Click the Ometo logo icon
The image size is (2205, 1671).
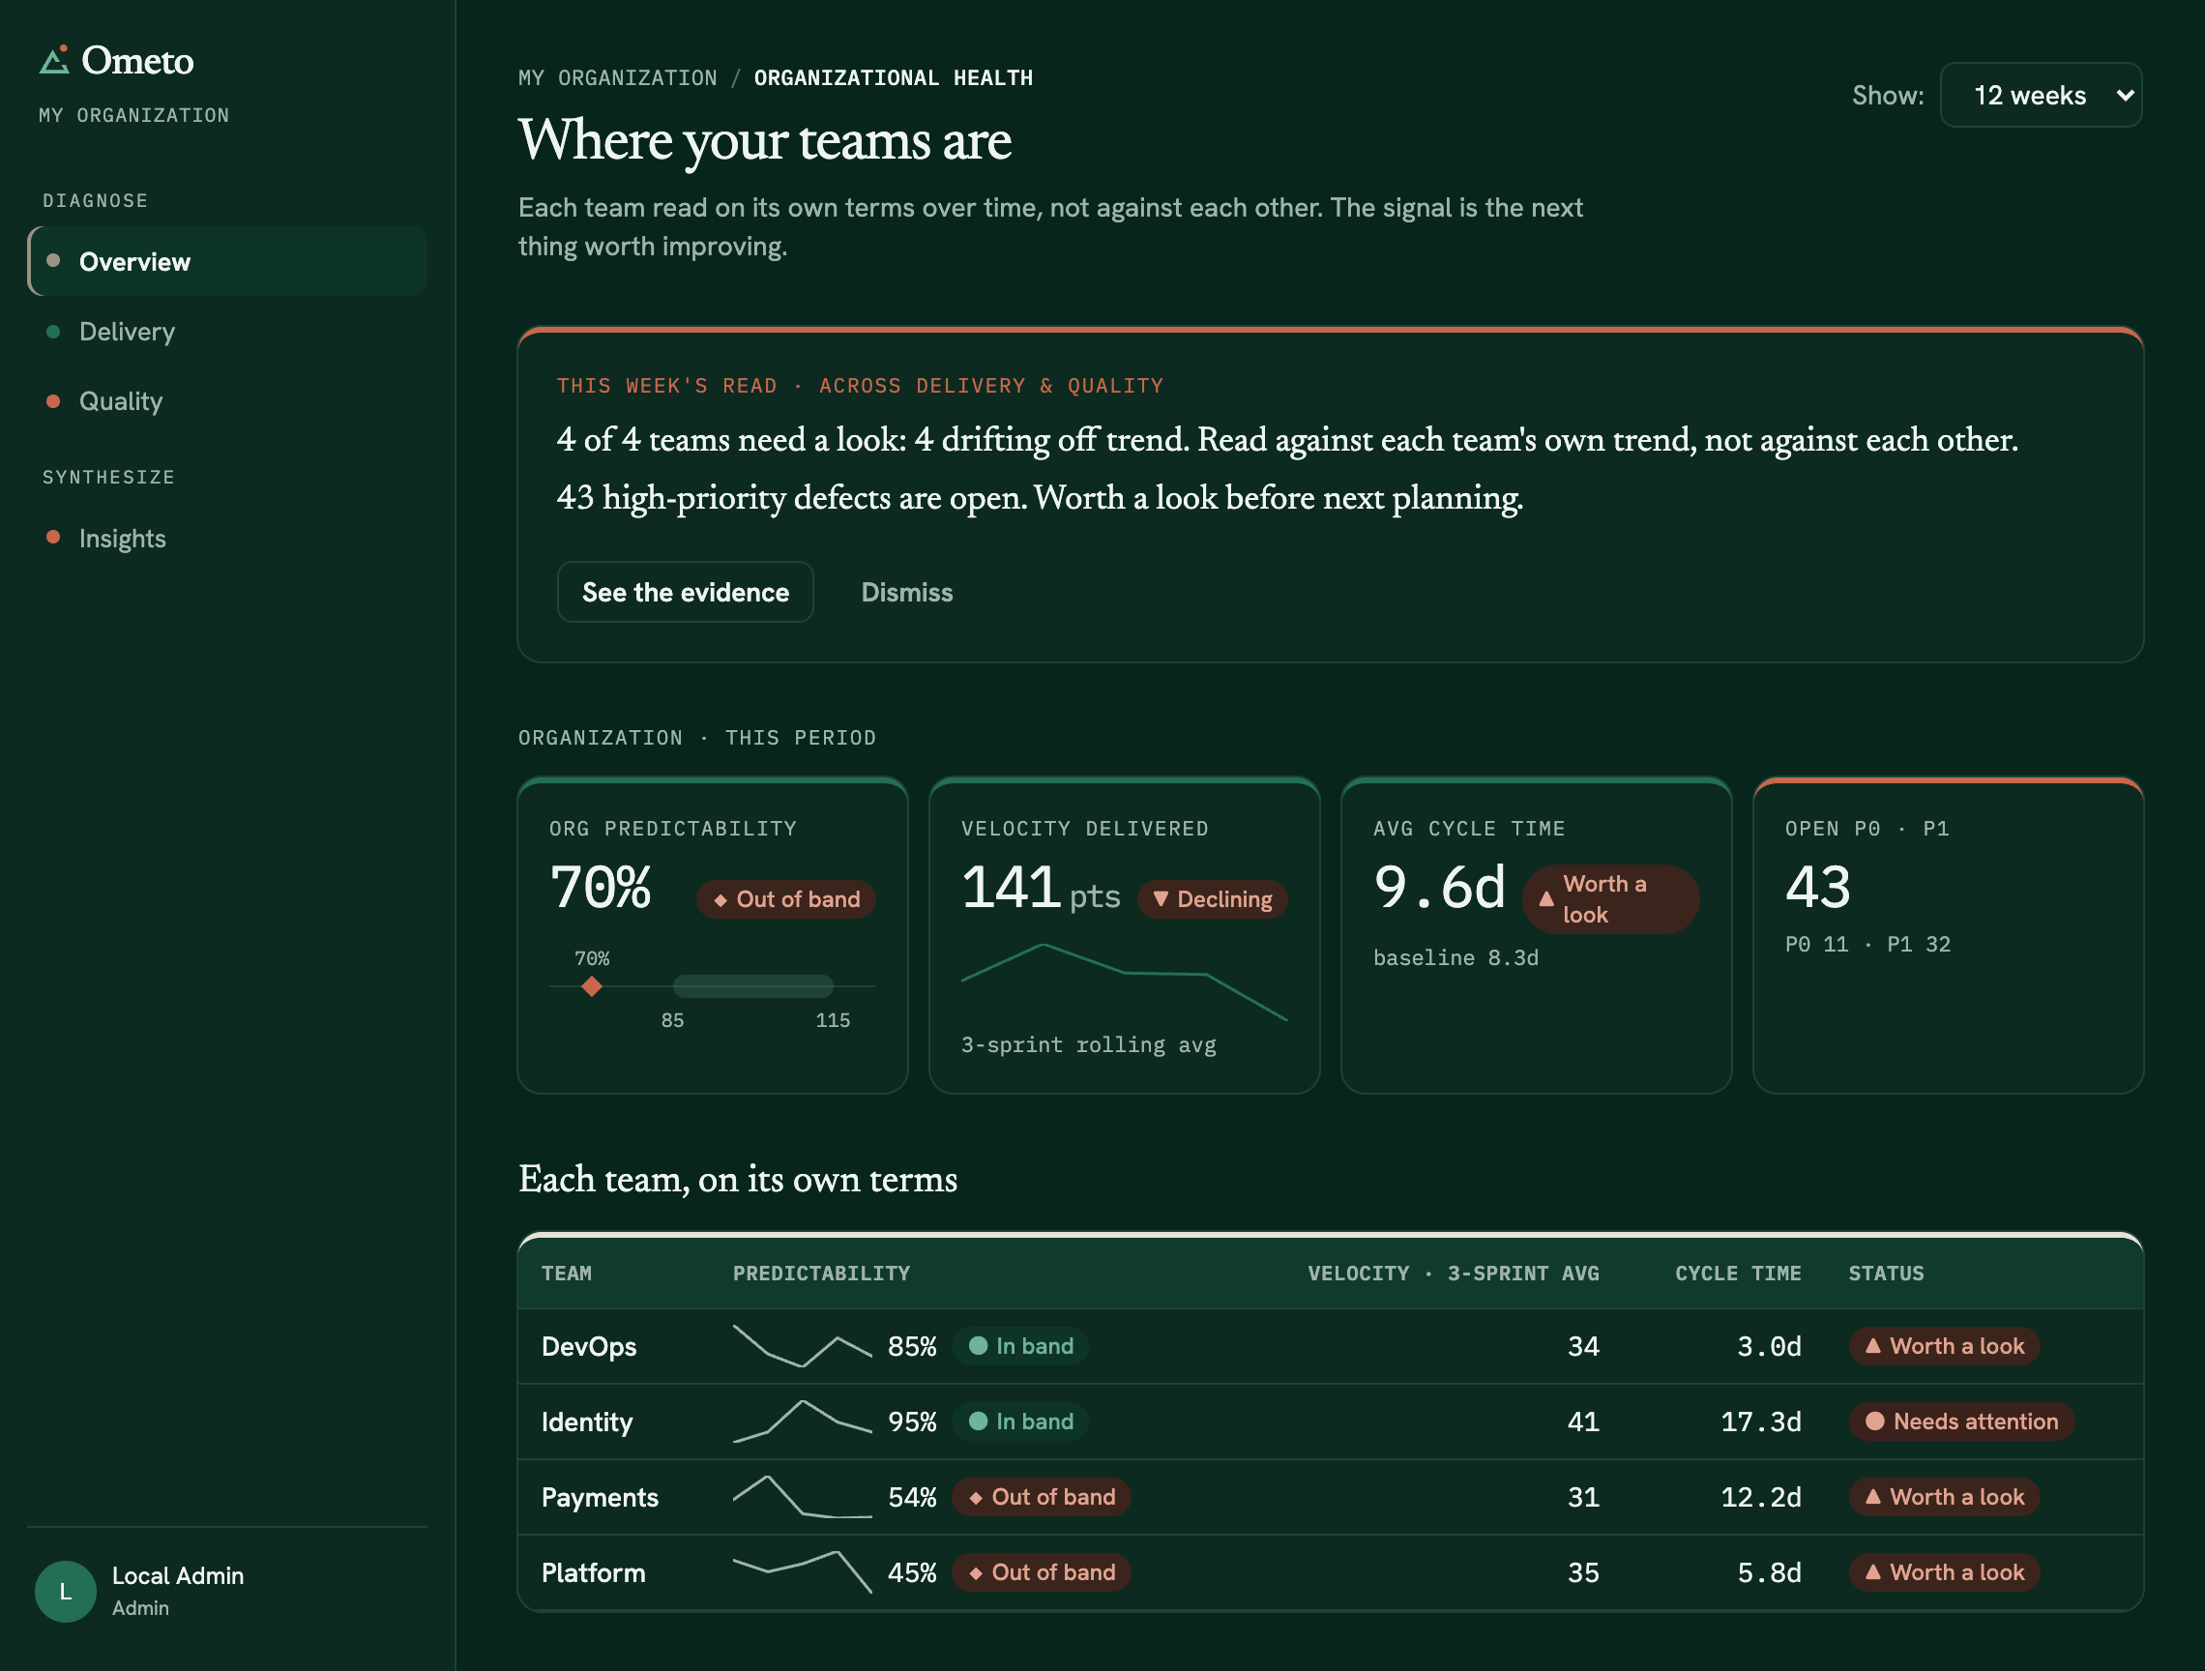coord(54,60)
